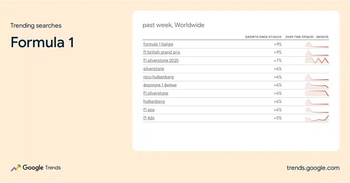Click the +9% value for 'formule 1 belgie'

[277, 44]
